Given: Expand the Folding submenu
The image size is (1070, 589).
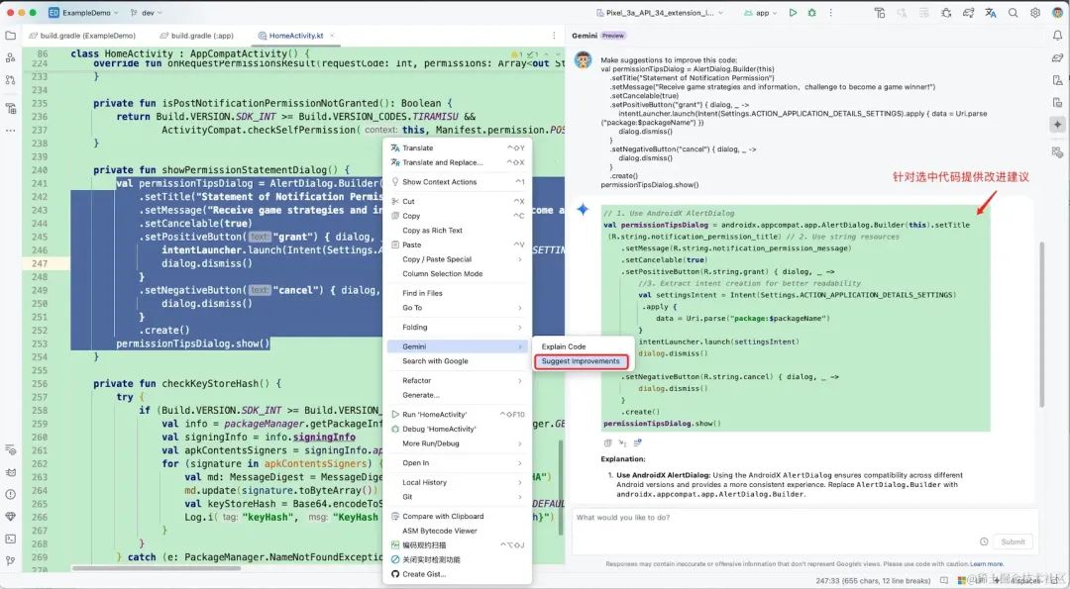Looking at the screenshot, I should point(457,328).
